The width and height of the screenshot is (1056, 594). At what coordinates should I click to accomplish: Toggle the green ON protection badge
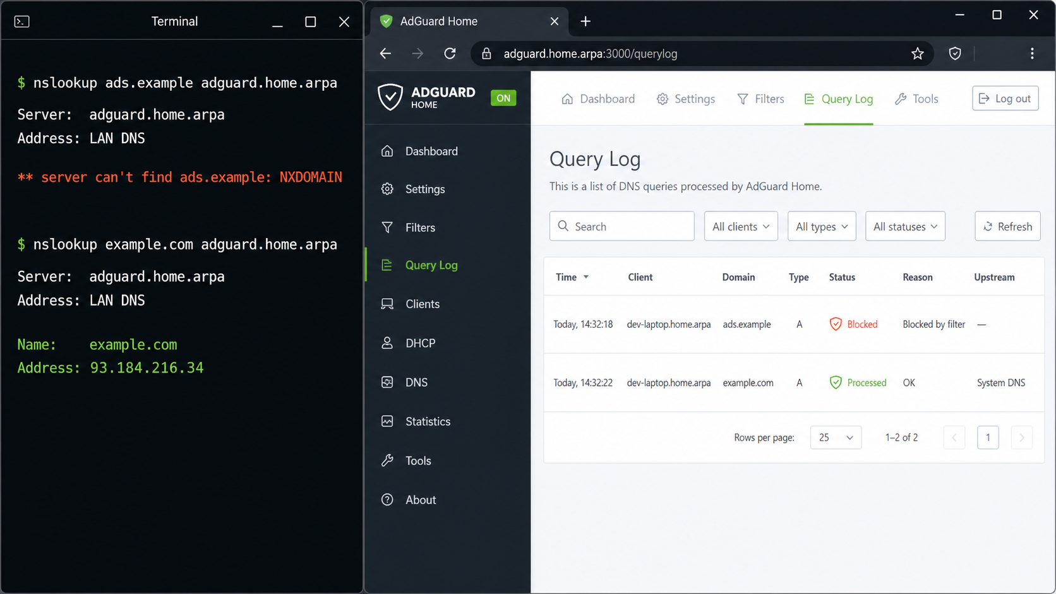pyautogui.click(x=503, y=98)
